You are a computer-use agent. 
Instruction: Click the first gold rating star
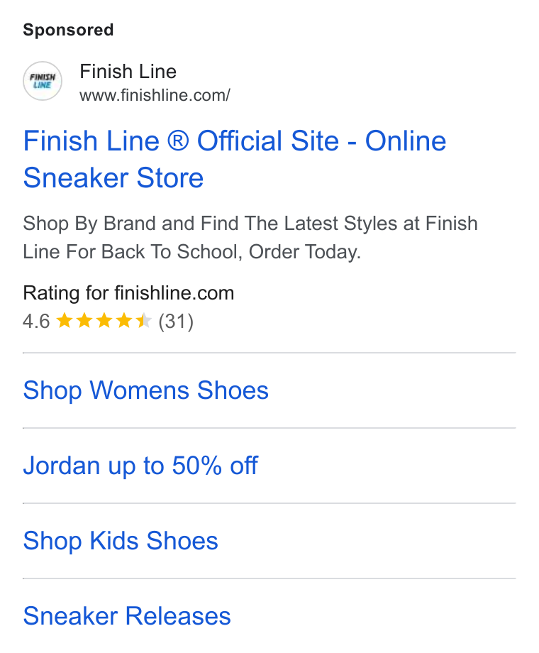pos(64,321)
